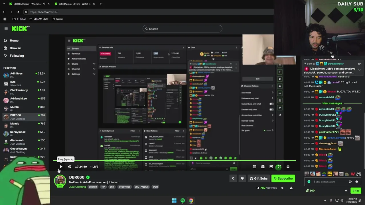Open the STREAM CRAP bookmarks folder
The image size is (365, 205).
pyautogui.click(x=38, y=19)
